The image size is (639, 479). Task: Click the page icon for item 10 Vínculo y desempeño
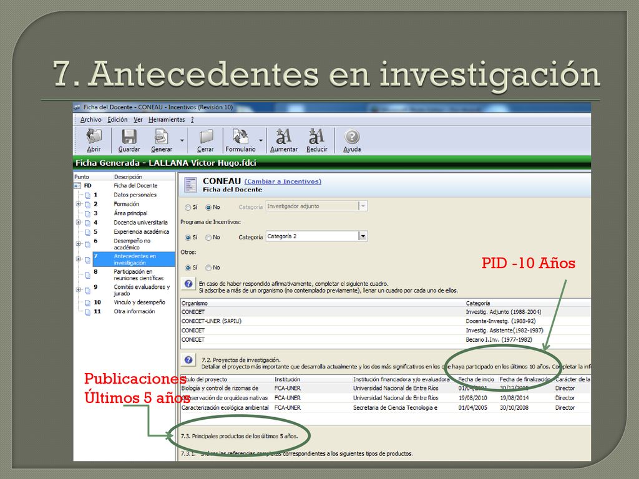pos(87,302)
